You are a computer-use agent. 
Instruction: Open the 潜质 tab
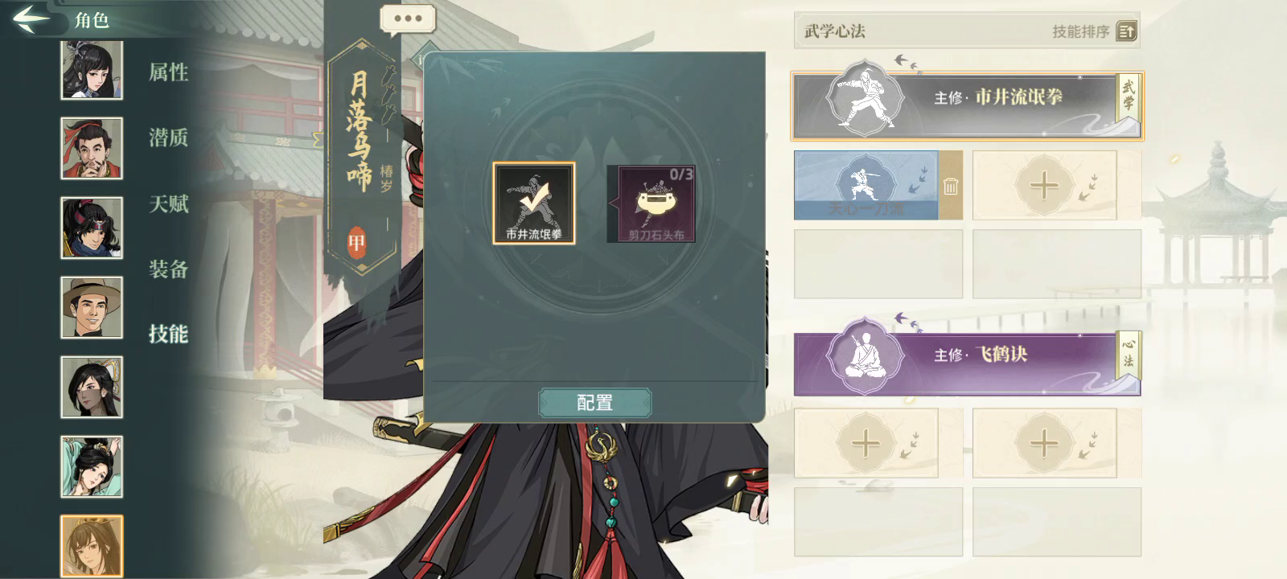(x=168, y=138)
